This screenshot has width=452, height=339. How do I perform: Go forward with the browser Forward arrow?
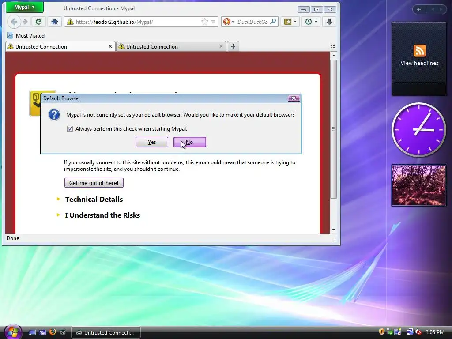pyautogui.click(x=25, y=22)
